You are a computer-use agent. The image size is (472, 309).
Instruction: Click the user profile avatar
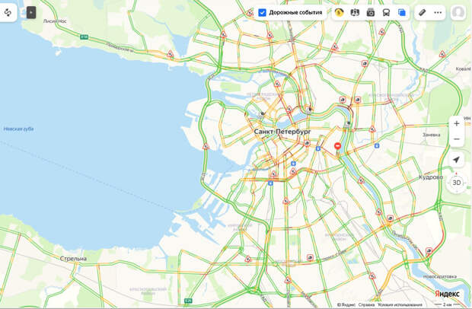click(458, 13)
